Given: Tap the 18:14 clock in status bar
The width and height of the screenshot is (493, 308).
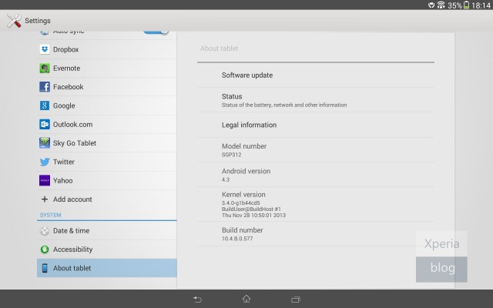Looking at the screenshot, I should tap(481, 5).
